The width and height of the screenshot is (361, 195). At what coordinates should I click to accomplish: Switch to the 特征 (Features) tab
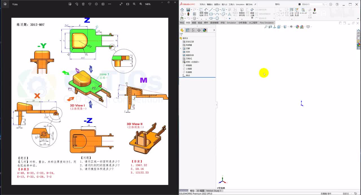tap(182, 23)
